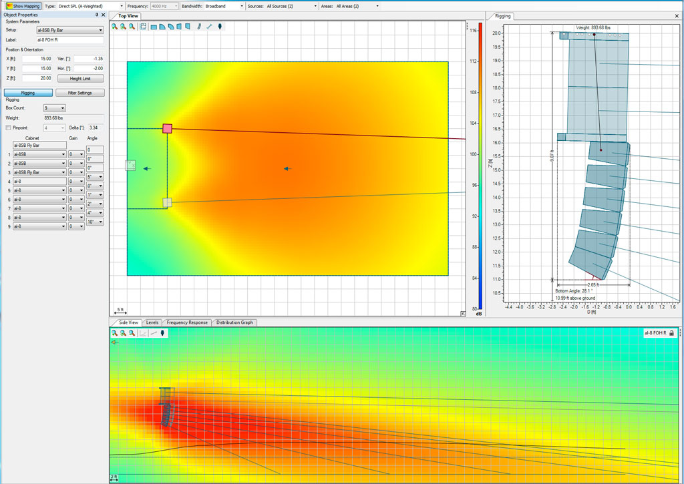684x484 pixels.
Task: Open cabinet 9 al-8 type dropdown
Action: click(39, 226)
